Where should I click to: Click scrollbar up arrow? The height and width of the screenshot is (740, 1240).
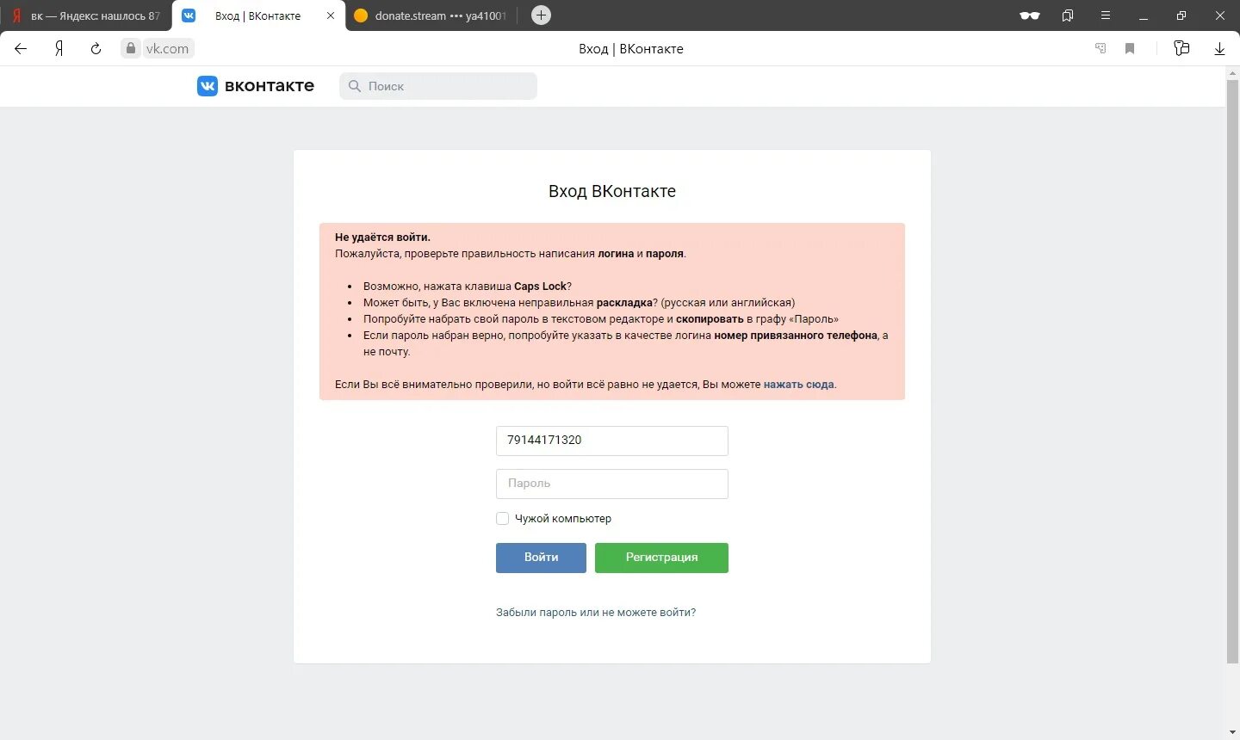[1232, 73]
